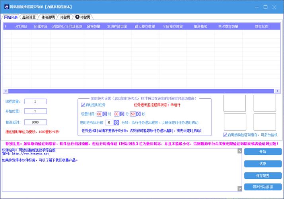Click the seconds spinner arrows in 设置时间
284x199 pixels.
point(138,114)
